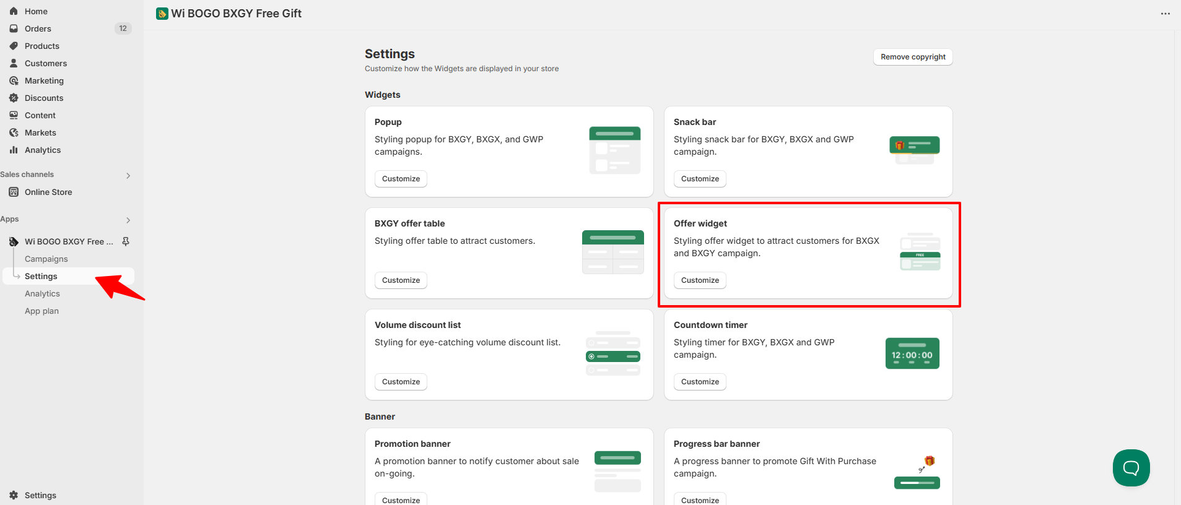Click the Countdown timer 12:00:00 preview
The height and width of the screenshot is (505, 1181).
[912, 353]
